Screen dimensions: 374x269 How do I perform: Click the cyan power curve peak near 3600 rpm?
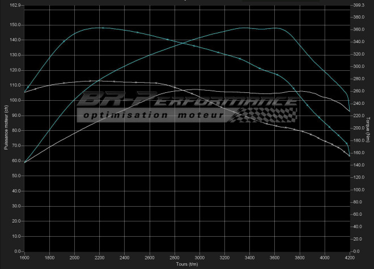276,28
